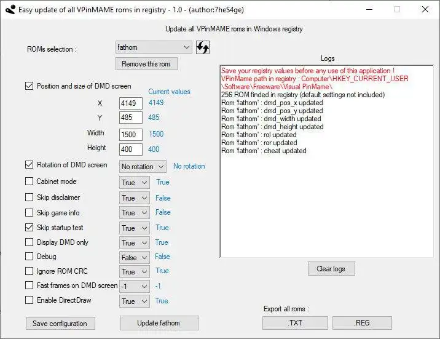440x339 pixels.
Task: Open the Debug dropdown showing False
Action: 135,258
